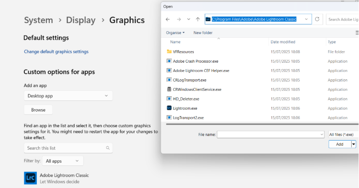Screen dimensions: 359x188
Task: Open the Add button split arrow
Action: tap(353, 144)
